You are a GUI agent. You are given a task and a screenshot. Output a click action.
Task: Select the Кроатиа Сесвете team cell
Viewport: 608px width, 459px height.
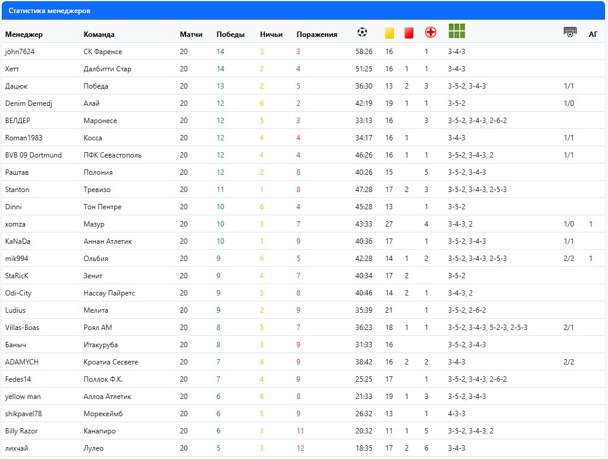(111, 362)
